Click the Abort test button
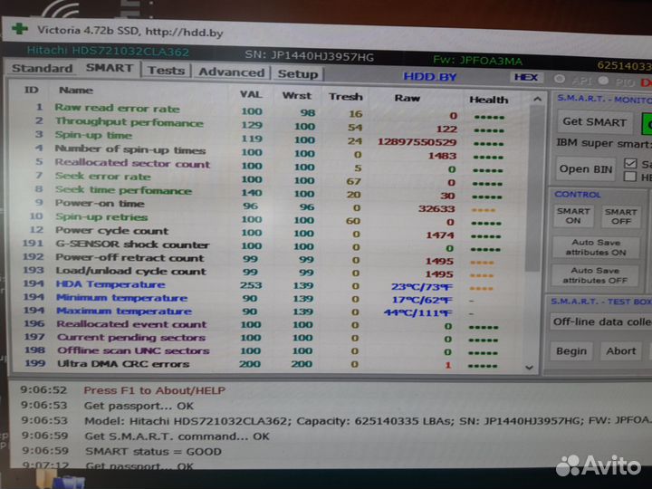This screenshot has height=489, width=652. [621, 351]
